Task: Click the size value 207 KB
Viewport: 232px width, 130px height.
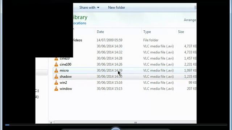Action: [x=192, y=89]
